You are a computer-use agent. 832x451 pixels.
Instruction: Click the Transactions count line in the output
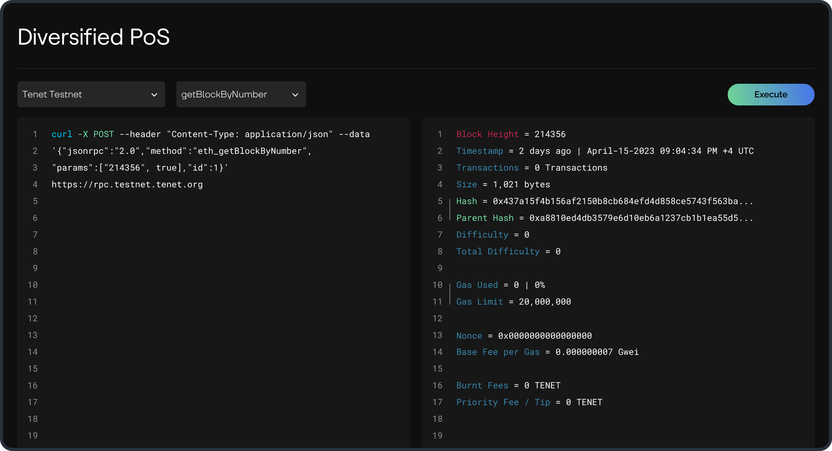tap(531, 168)
